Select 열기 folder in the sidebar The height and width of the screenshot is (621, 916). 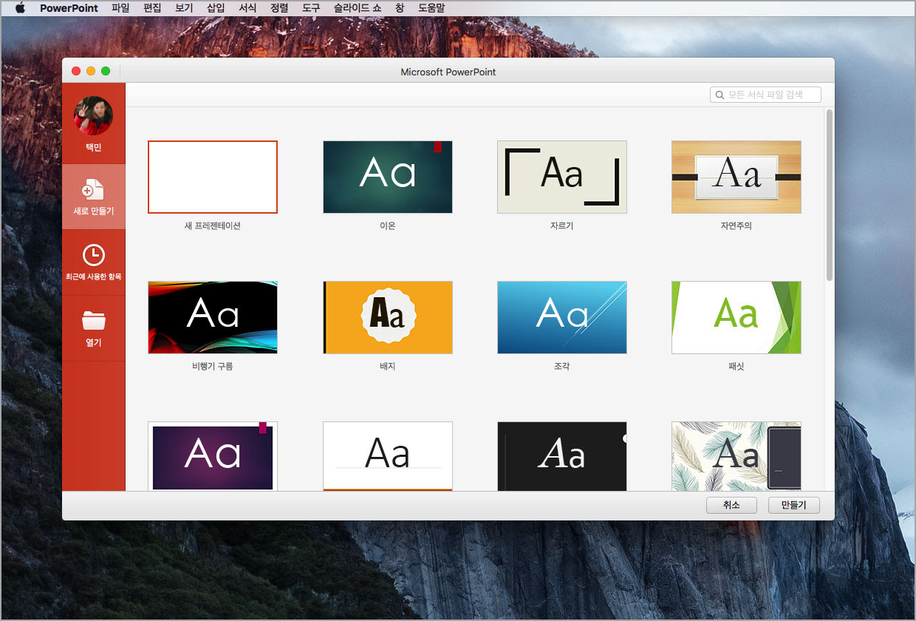tap(93, 328)
